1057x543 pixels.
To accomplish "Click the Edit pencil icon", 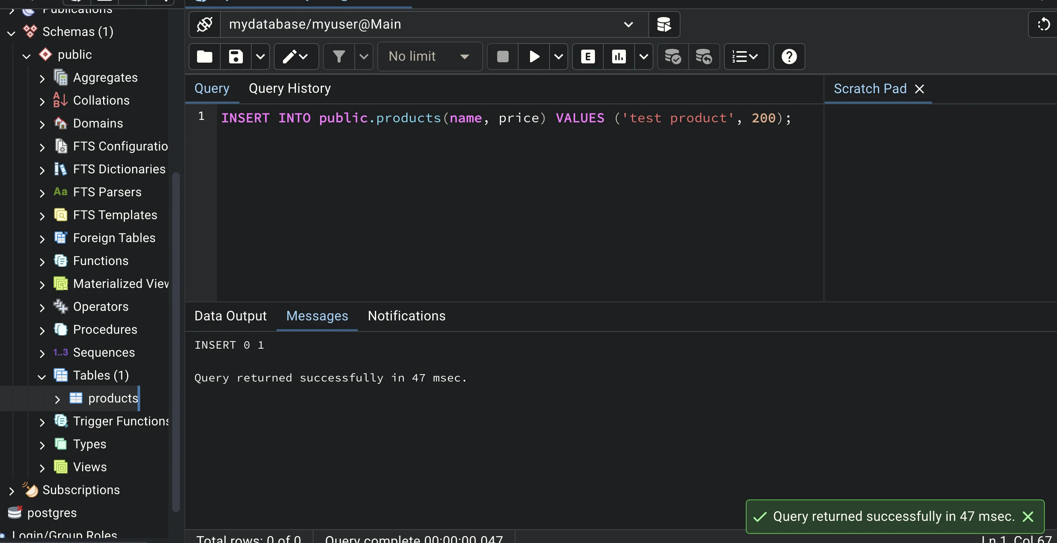I will pos(296,57).
